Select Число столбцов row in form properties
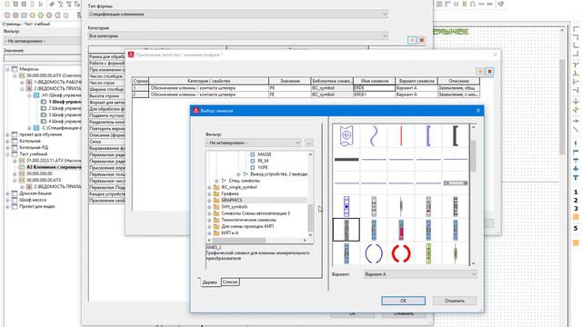Image resolution: width=582 pixels, height=327 pixels. point(107,76)
